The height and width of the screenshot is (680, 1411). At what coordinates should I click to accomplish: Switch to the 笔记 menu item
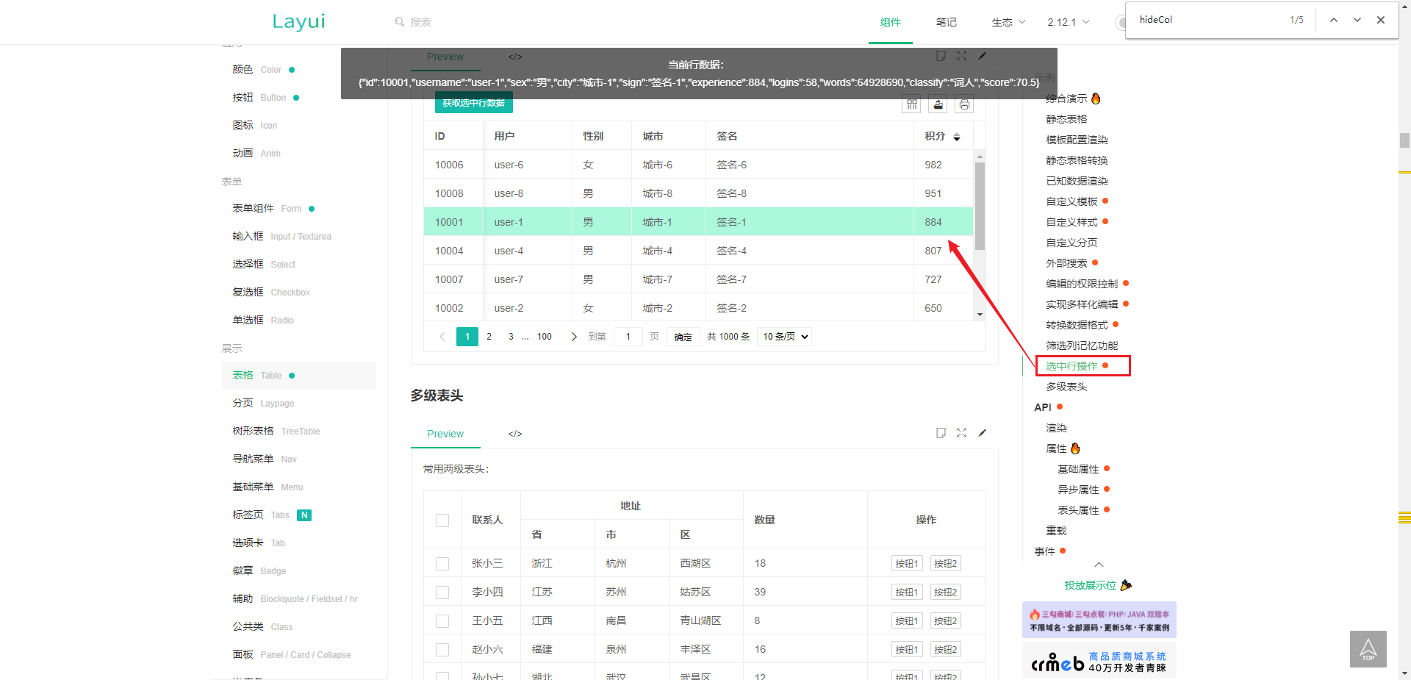tap(946, 22)
